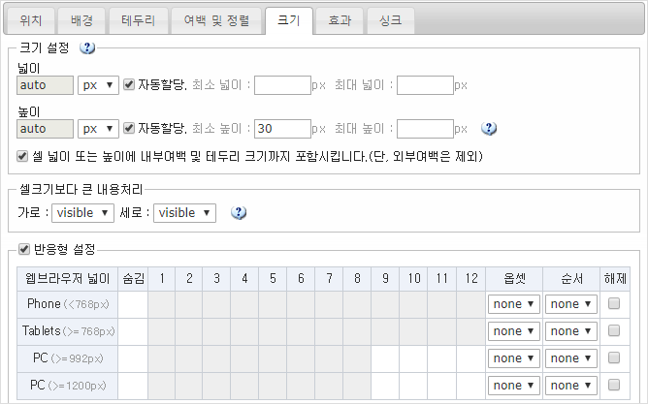Toggle 자동할당 checkbox for 높이
The width and height of the screenshot is (648, 404).
click(x=129, y=128)
